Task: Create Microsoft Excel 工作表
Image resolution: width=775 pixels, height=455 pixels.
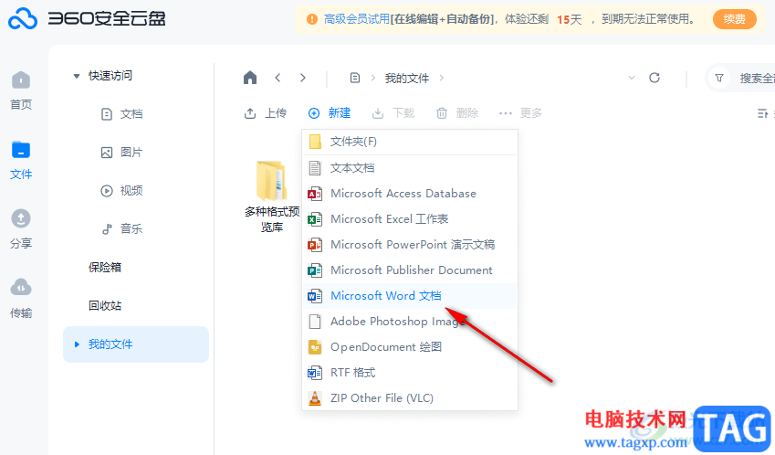Action: 410,219
